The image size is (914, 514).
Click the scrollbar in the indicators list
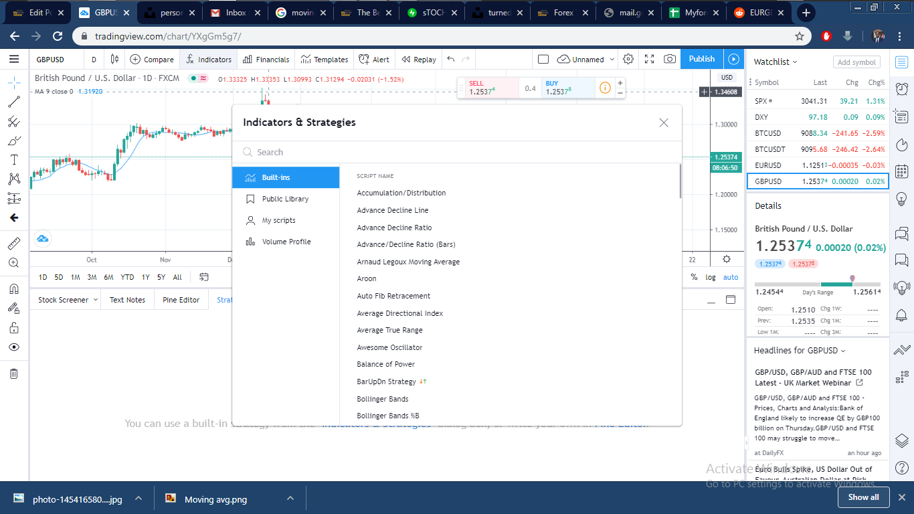pyautogui.click(x=680, y=182)
